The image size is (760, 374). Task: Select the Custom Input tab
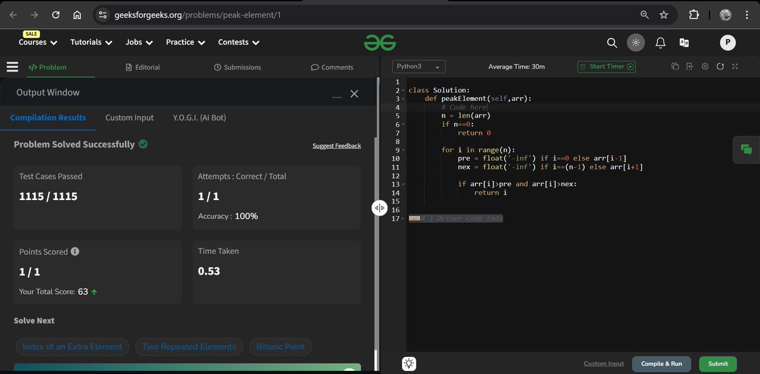pos(129,118)
